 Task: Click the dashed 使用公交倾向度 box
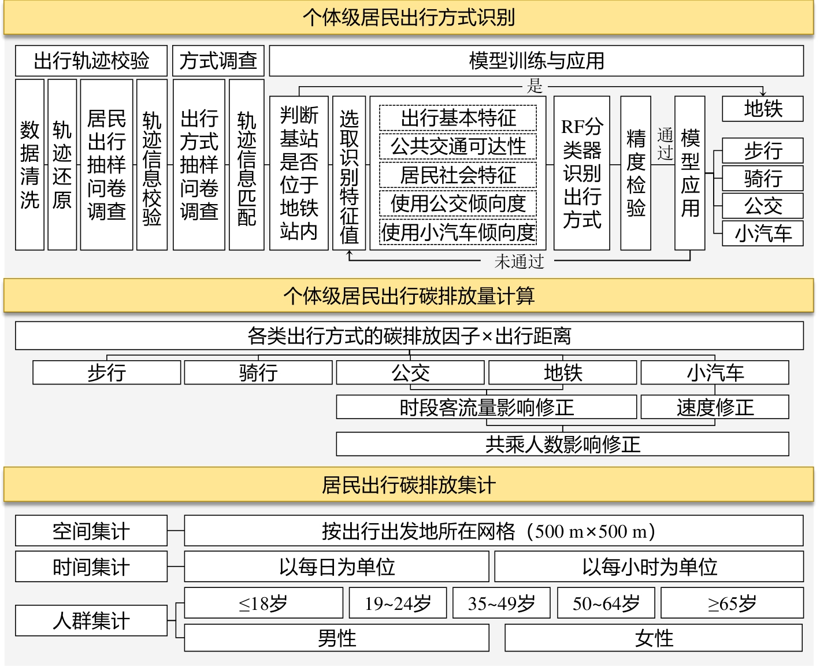coord(458,203)
